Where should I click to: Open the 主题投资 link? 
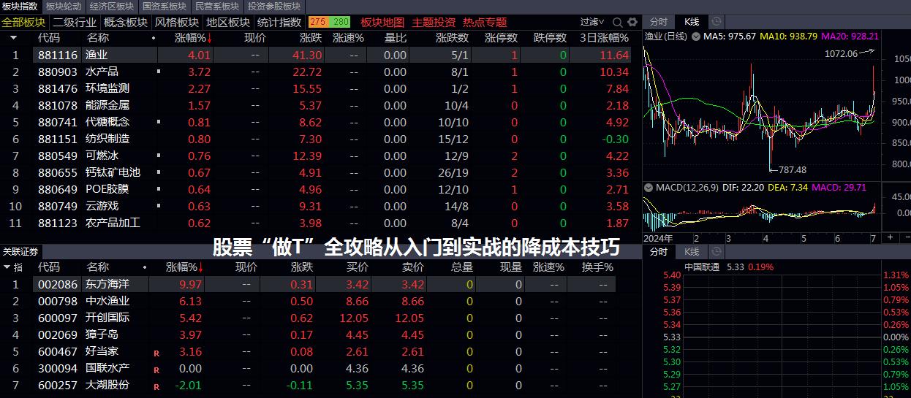[x=434, y=23]
